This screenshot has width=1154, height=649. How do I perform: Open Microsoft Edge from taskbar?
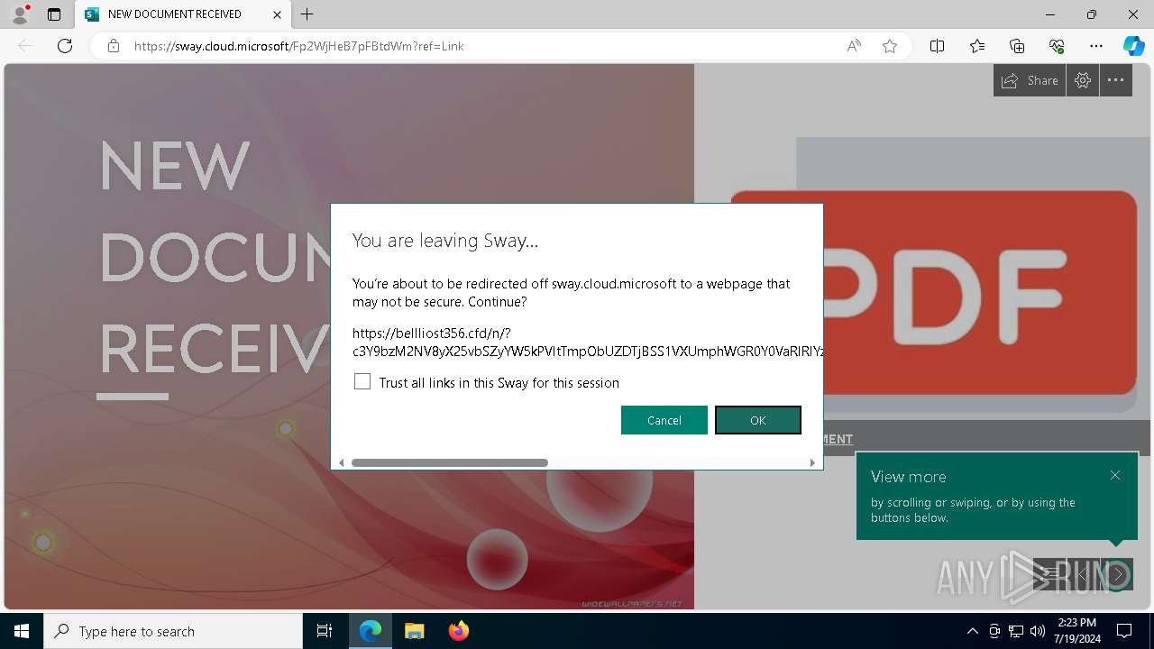click(x=371, y=631)
